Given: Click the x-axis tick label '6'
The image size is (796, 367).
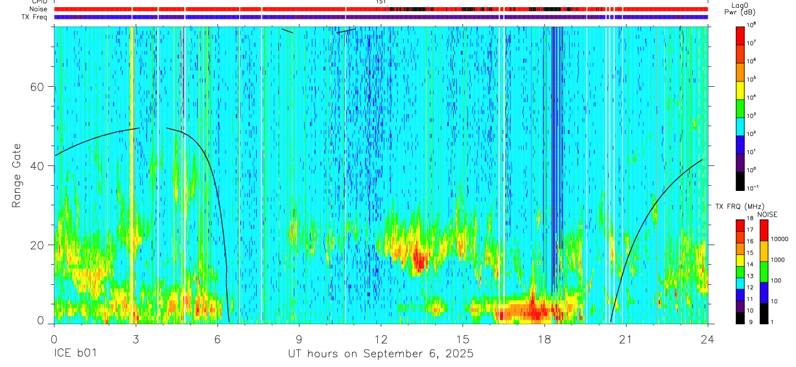Looking at the screenshot, I should point(217,339).
